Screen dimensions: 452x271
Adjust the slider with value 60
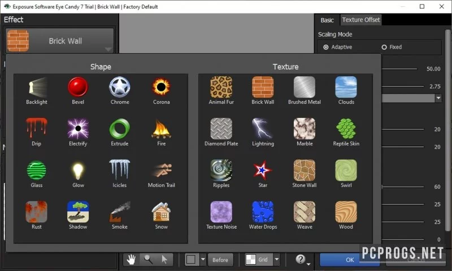tap(403, 187)
